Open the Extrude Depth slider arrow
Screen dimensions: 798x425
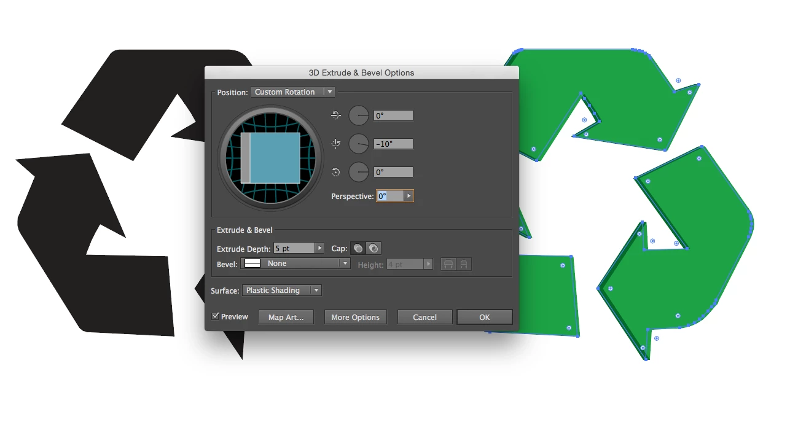tap(319, 248)
